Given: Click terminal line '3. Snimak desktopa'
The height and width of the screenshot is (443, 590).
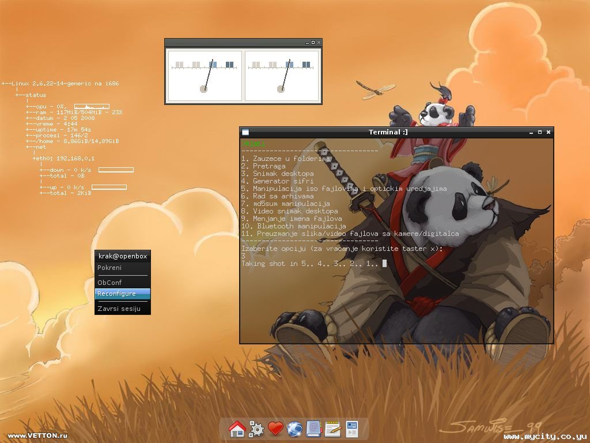Looking at the screenshot, I should coord(277,174).
